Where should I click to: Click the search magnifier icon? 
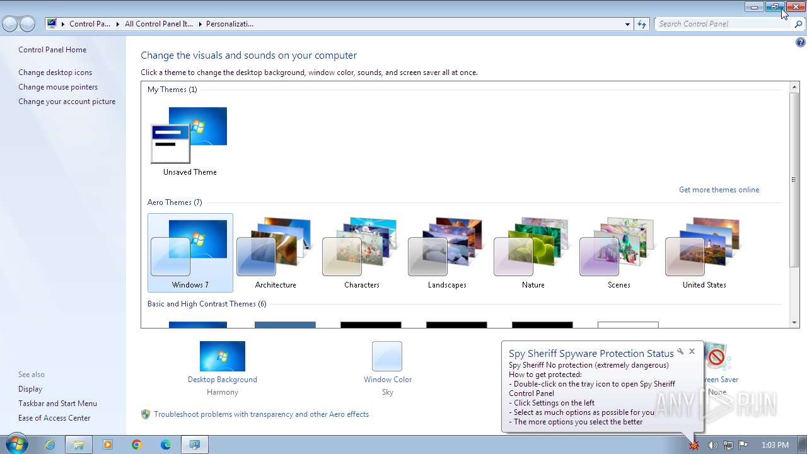click(799, 24)
